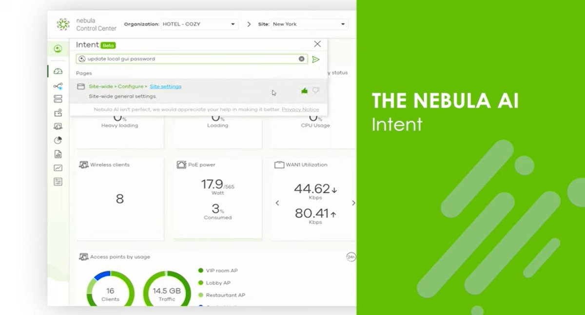This screenshot has height=315, width=585.
Task: Open the Site New York dropdown
Action: tap(309, 24)
